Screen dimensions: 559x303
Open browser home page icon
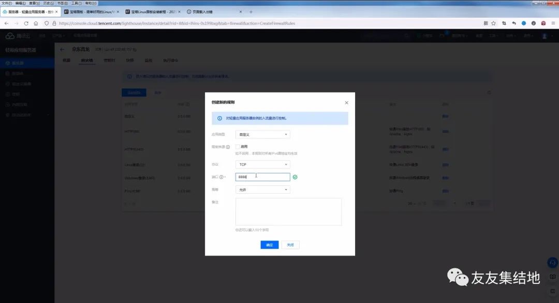(x=36, y=23)
